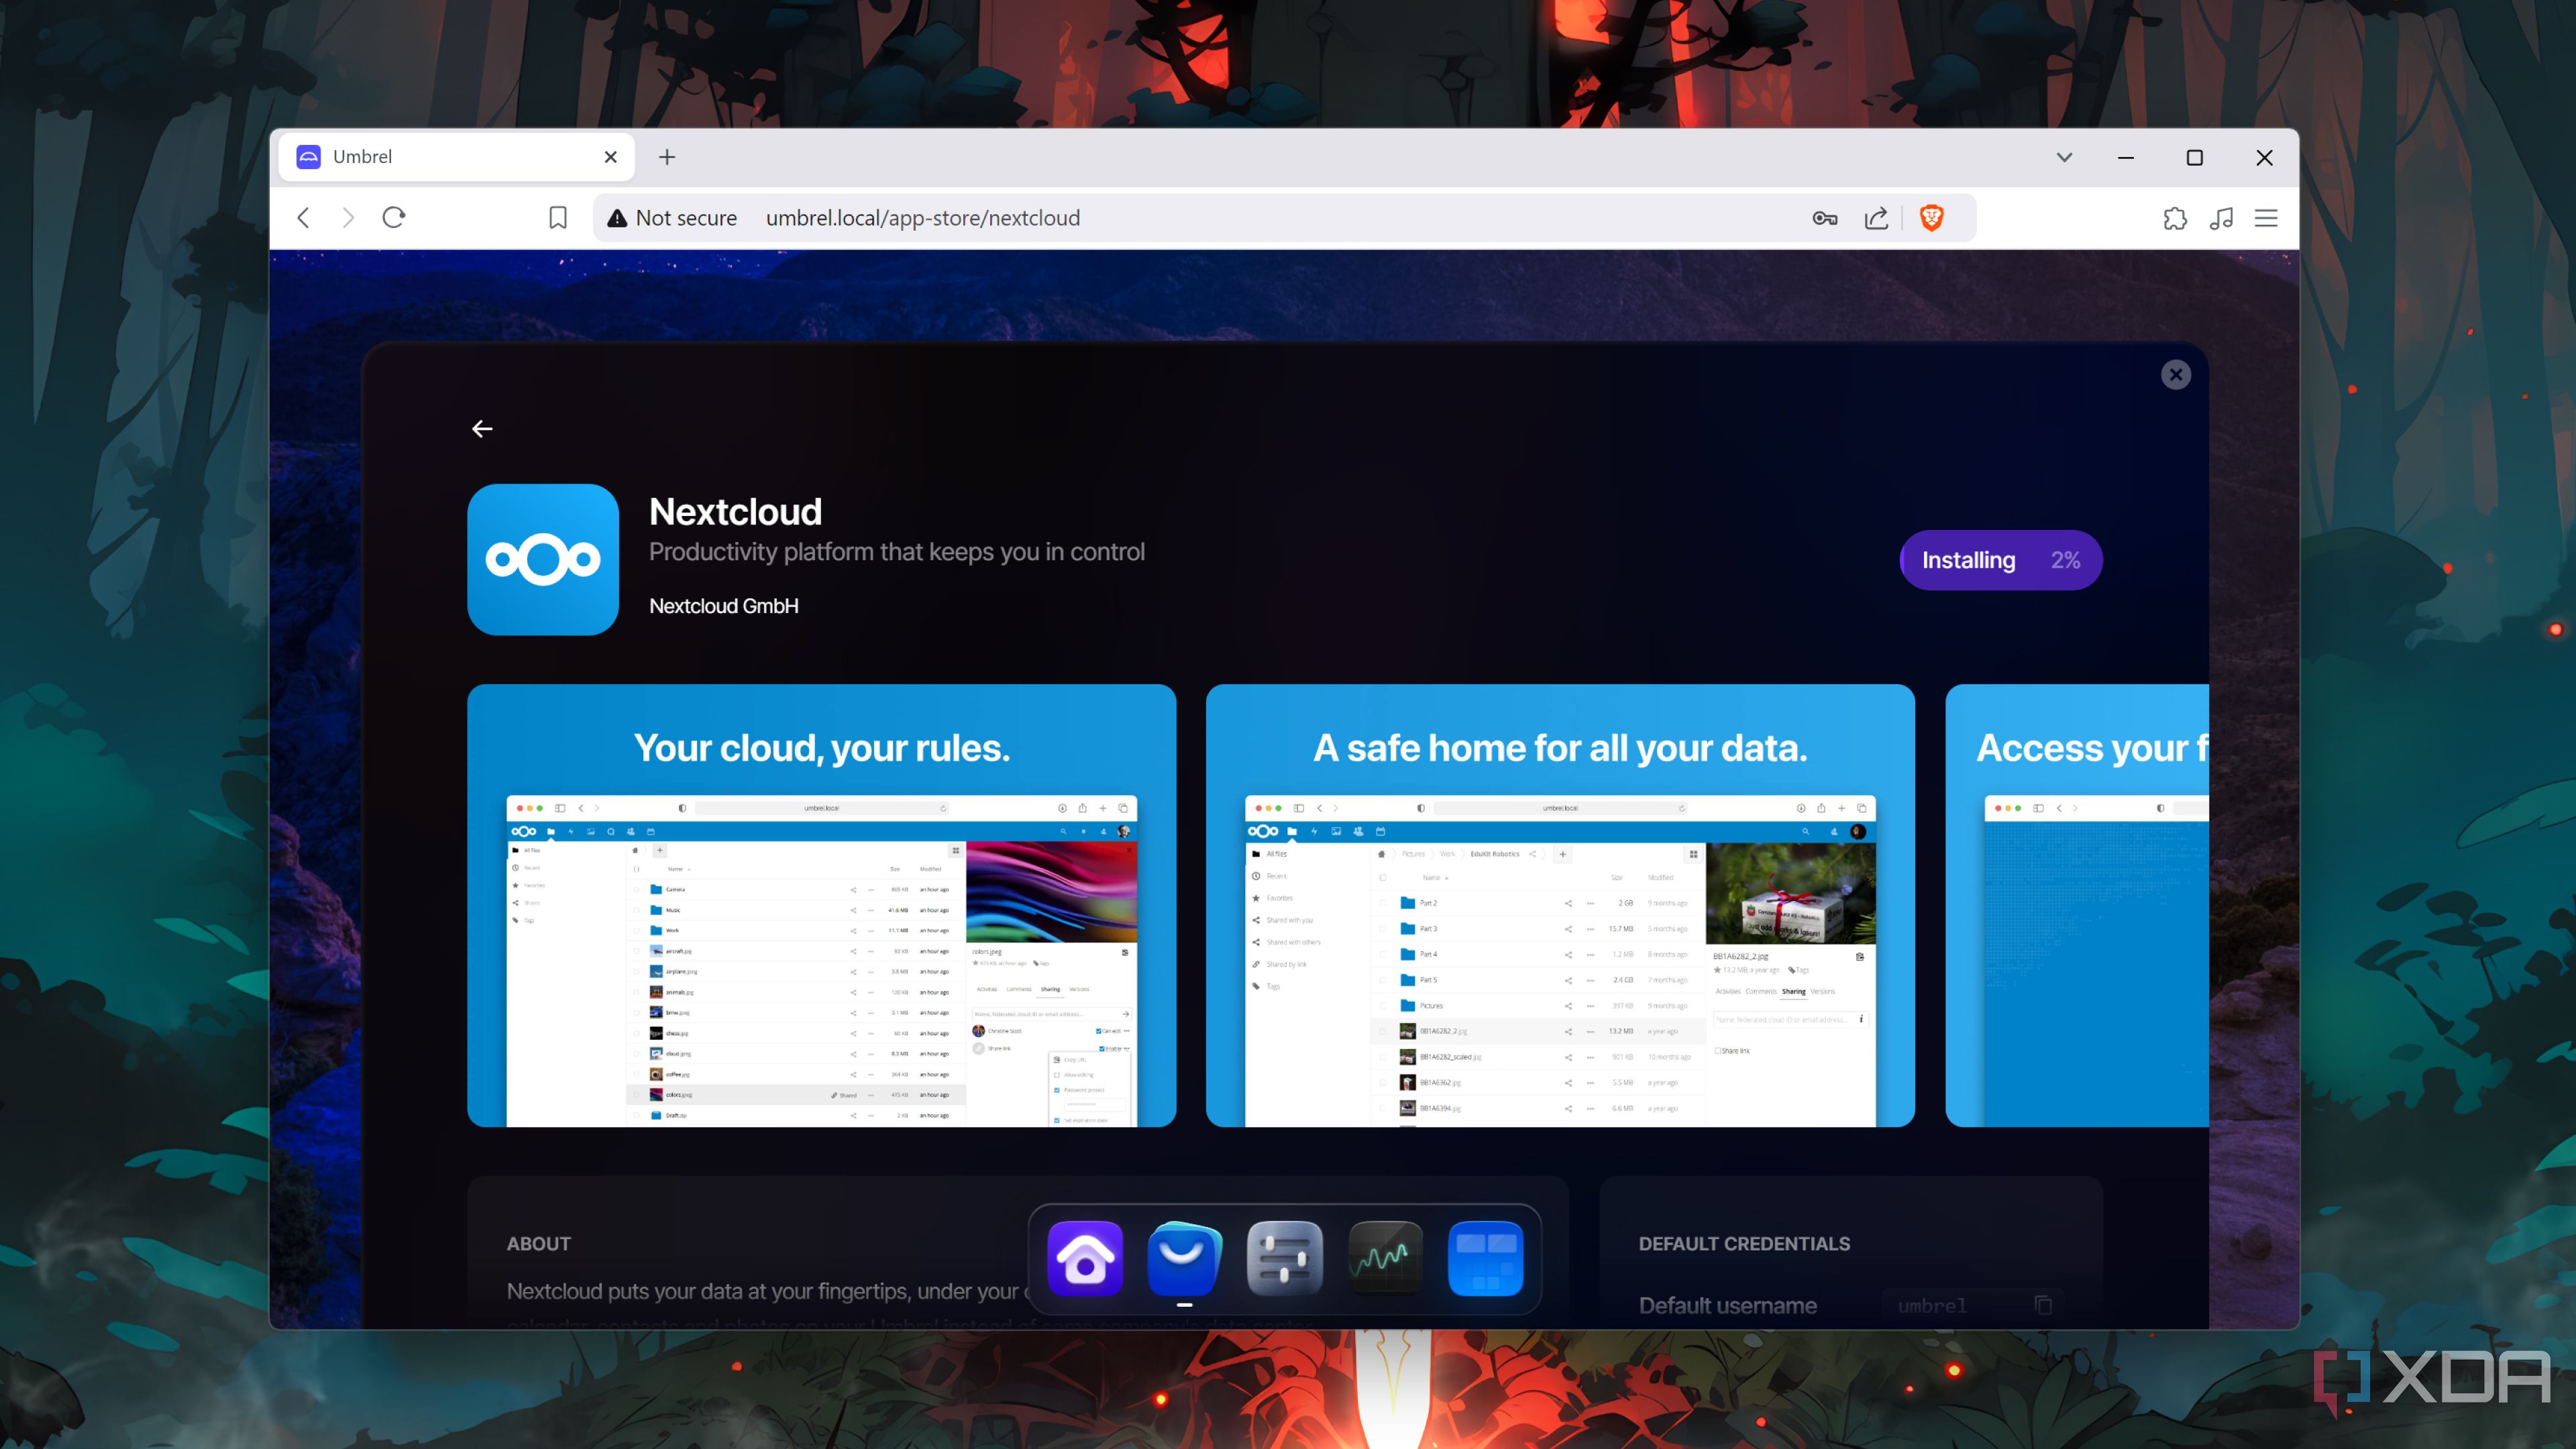Viewport: 2576px width, 1449px height.
Task: Open the App Store dock icon
Action: [1184, 1258]
